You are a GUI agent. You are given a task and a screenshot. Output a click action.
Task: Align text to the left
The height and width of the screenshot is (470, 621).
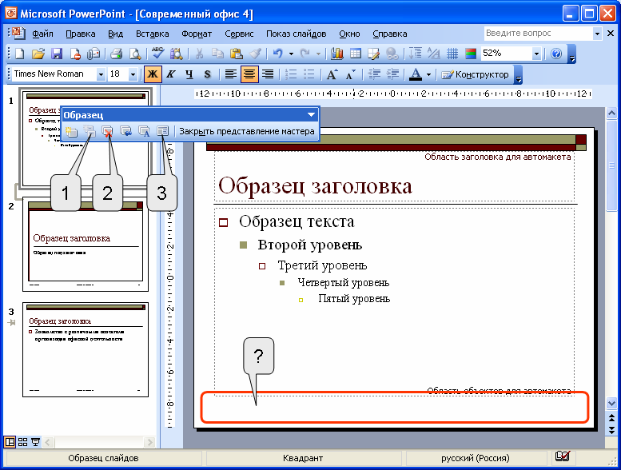coord(231,74)
